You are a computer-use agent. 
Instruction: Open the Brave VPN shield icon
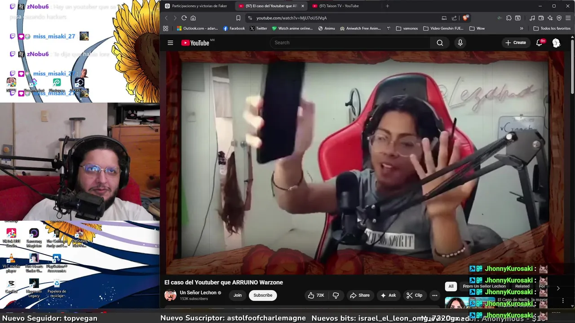coord(559,18)
